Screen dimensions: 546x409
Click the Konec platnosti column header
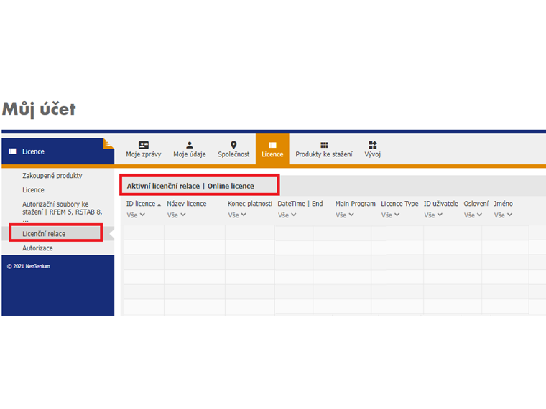250,204
